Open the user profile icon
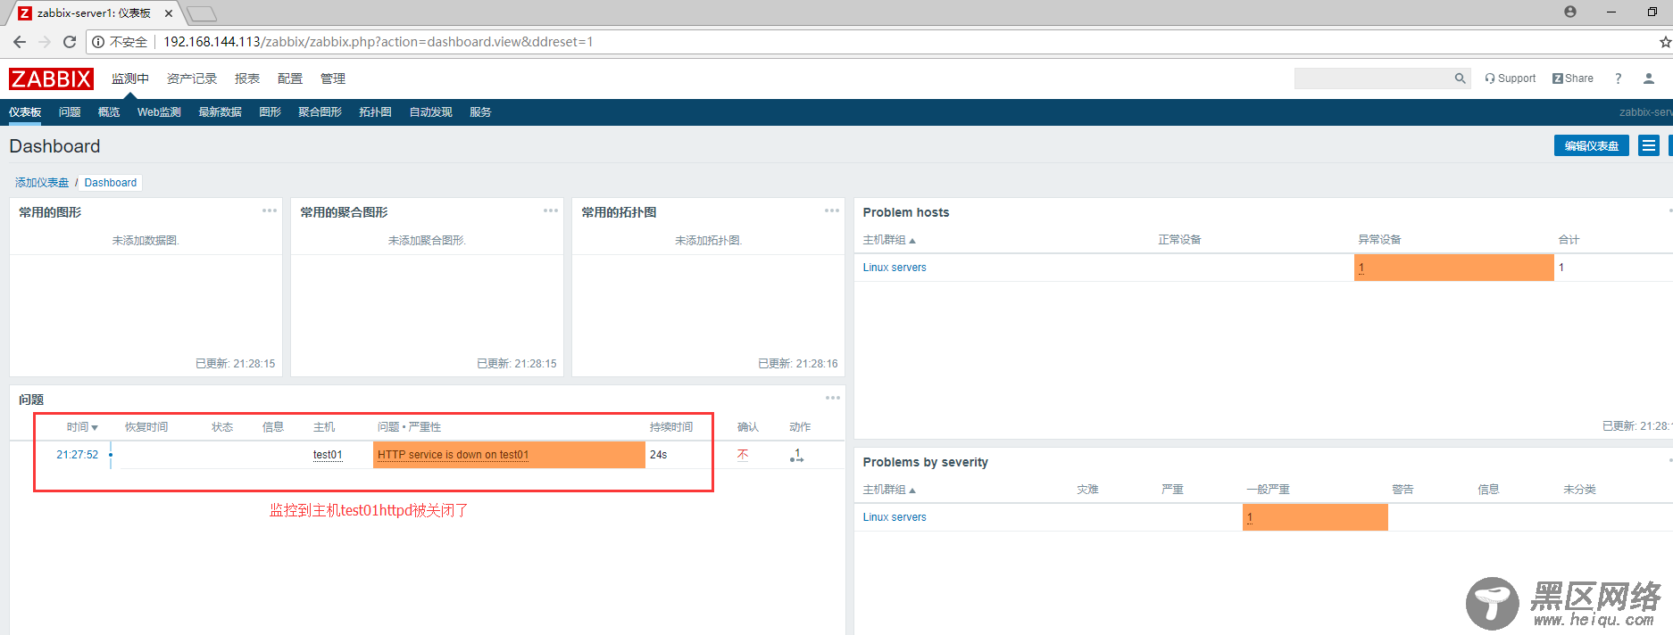This screenshot has height=635, width=1673. [x=1649, y=78]
